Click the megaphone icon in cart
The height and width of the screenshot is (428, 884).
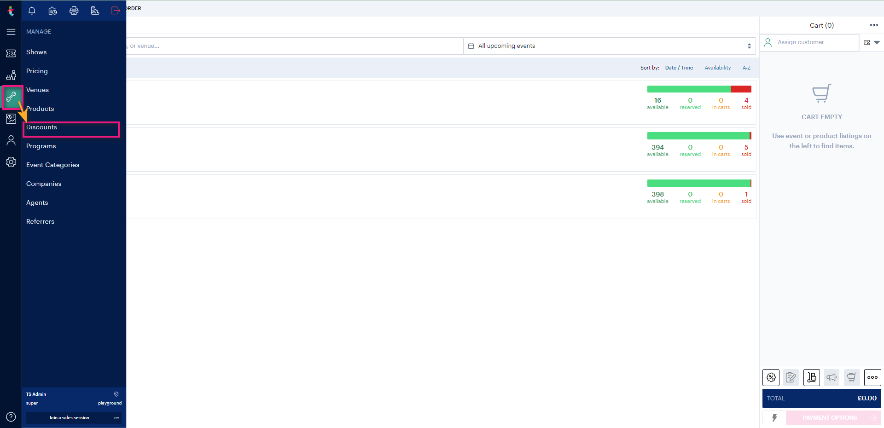click(x=832, y=377)
